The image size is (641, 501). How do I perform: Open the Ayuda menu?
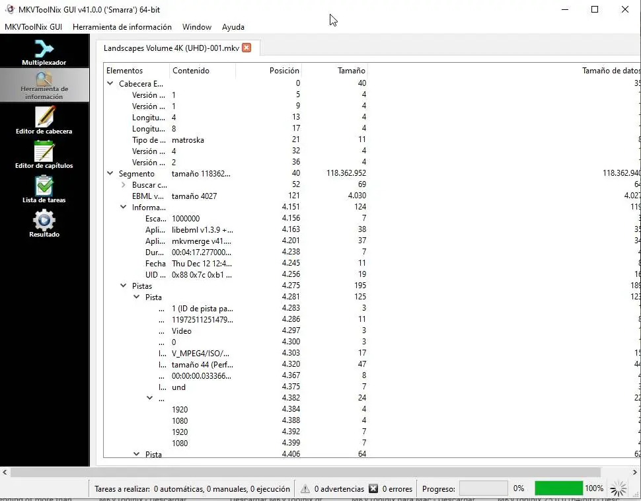tap(233, 27)
